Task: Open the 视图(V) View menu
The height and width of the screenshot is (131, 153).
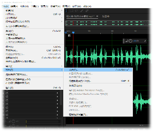Action: coord(66,6)
